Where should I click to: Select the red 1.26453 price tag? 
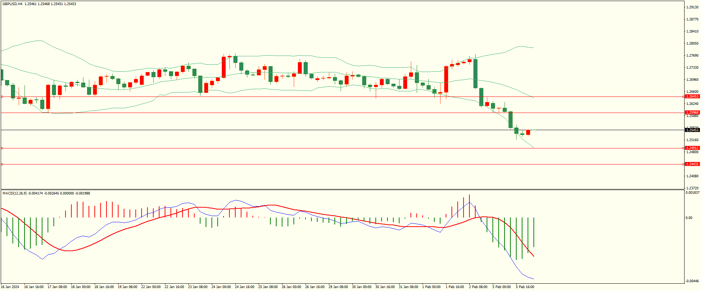pos(692,97)
